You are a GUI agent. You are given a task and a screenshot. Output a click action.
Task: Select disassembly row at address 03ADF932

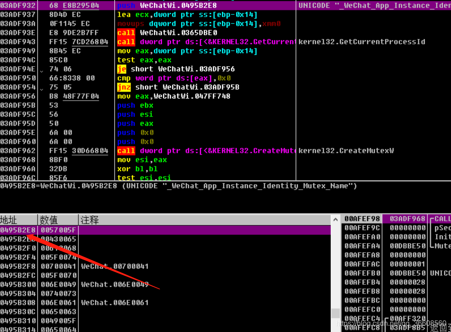tap(226, 5)
